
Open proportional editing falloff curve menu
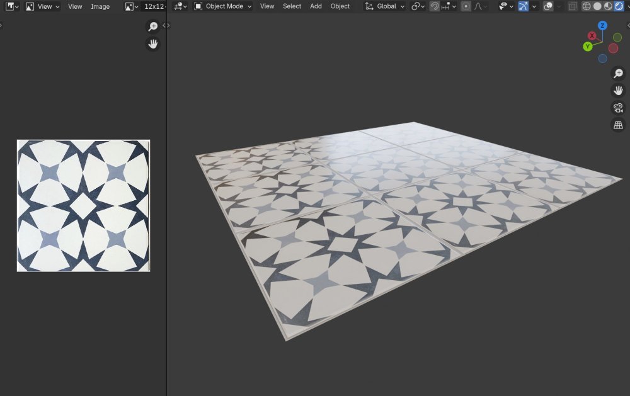pyautogui.click(x=480, y=6)
